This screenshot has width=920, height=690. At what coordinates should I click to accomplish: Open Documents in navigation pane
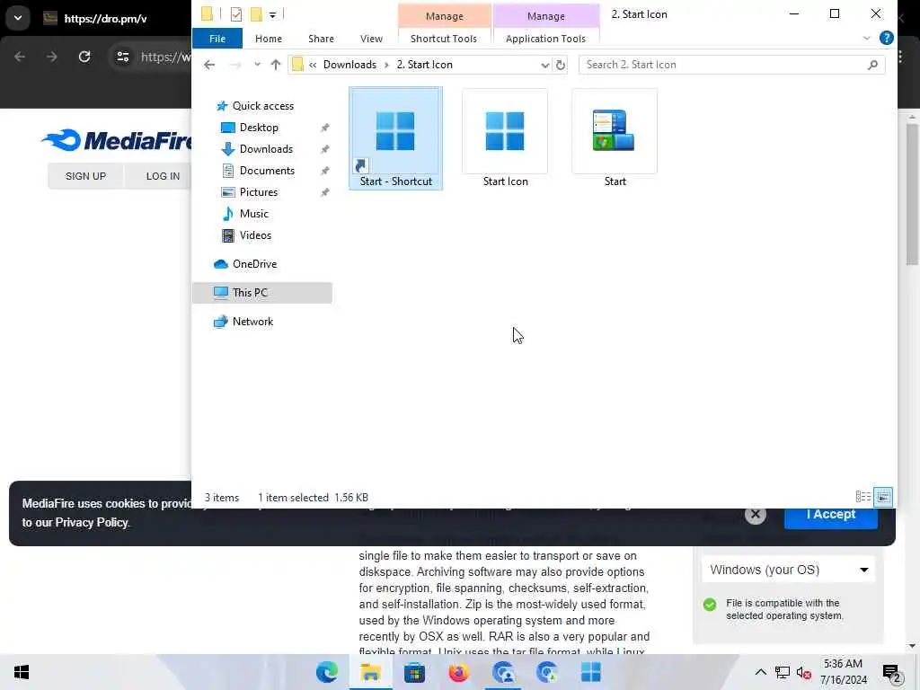pyautogui.click(x=267, y=171)
